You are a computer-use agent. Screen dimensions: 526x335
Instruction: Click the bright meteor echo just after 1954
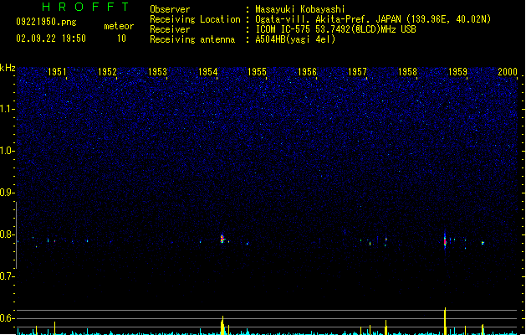point(222,239)
